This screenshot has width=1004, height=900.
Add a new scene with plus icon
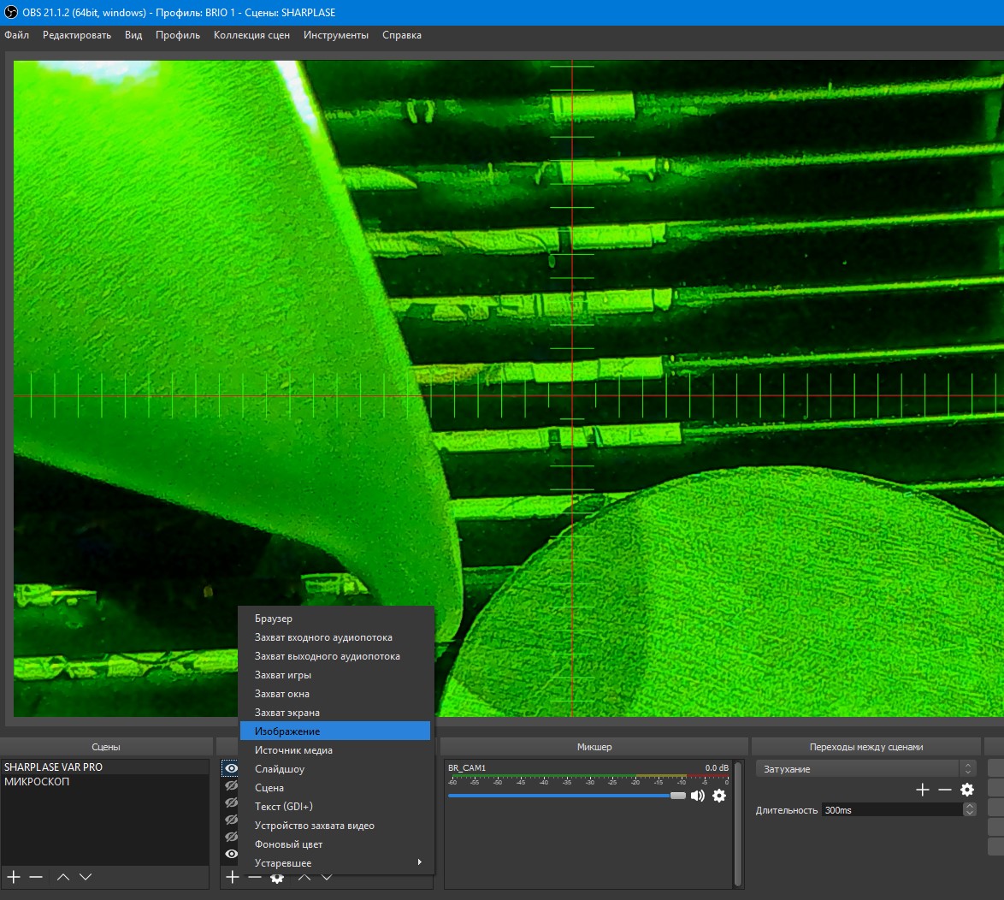coord(14,877)
